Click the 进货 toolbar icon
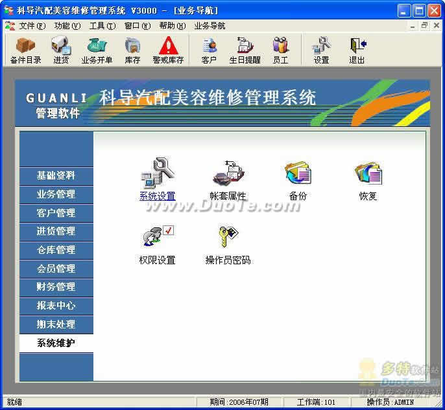The width and height of the screenshot is (445, 410). 61,50
